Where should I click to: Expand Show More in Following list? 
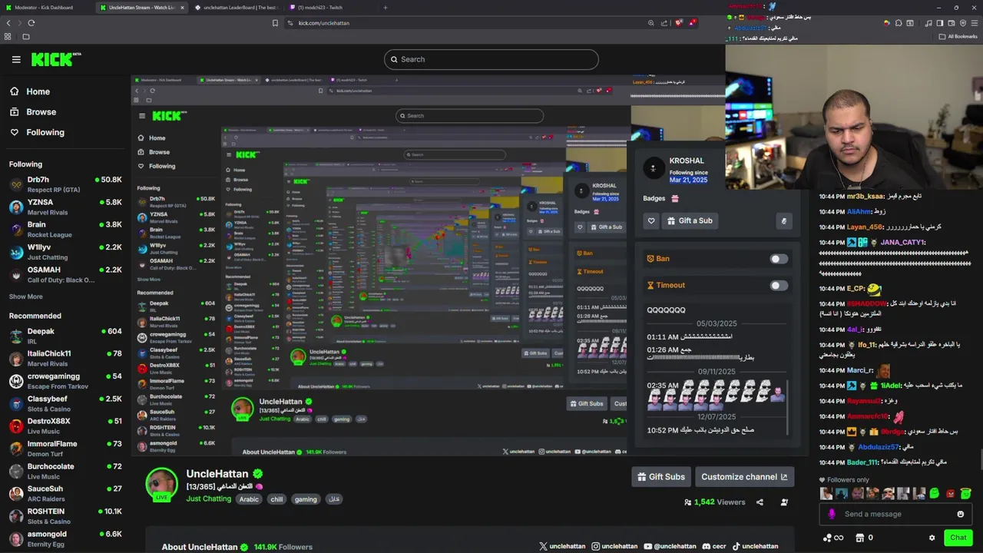pos(25,296)
